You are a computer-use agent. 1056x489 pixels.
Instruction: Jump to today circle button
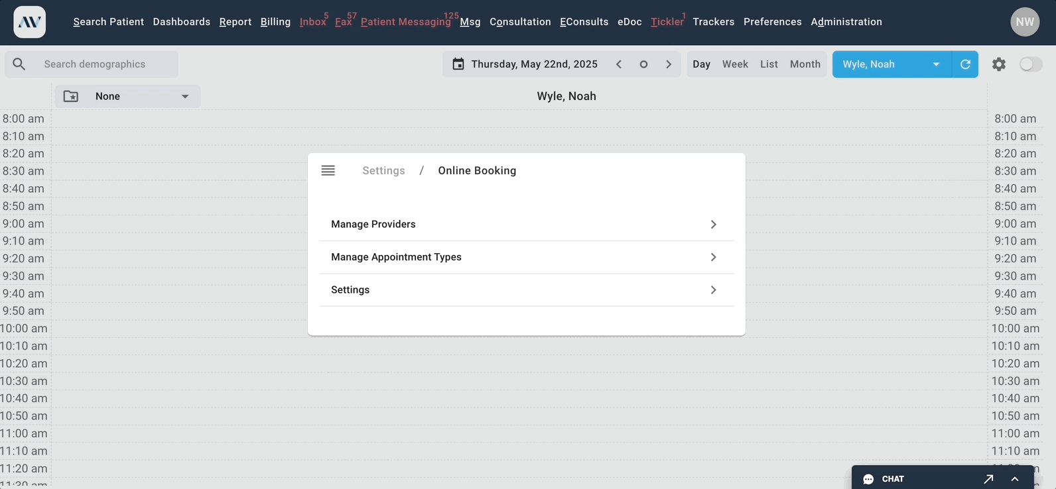[x=643, y=64]
